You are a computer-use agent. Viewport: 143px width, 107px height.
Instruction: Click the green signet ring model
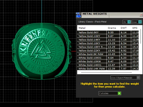[x=41, y=51]
